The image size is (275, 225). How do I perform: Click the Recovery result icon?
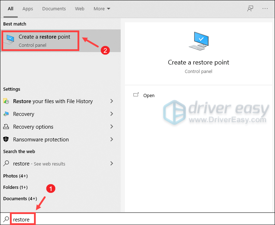coord(6,114)
